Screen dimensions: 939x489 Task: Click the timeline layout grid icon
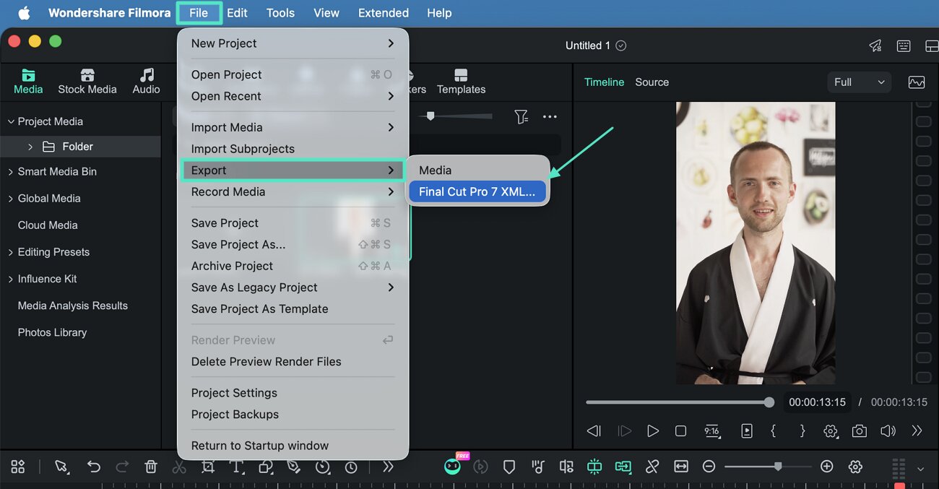[18, 467]
